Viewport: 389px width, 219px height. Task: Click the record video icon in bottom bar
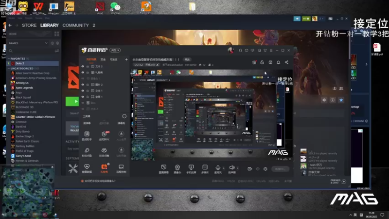pos(249,169)
